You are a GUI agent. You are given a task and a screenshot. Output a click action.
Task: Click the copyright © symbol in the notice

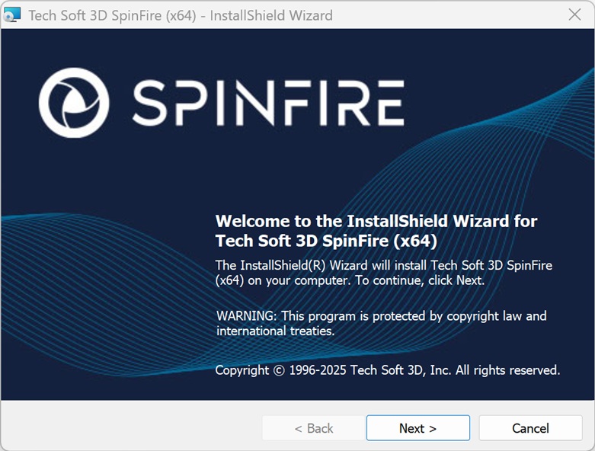[x=279, y=370]
